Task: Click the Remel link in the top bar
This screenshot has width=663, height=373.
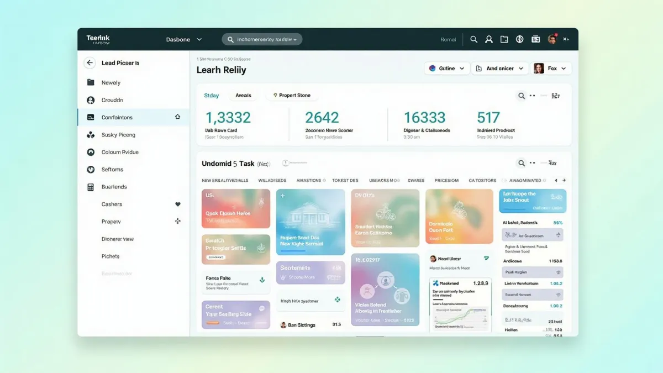Action: 448,39
